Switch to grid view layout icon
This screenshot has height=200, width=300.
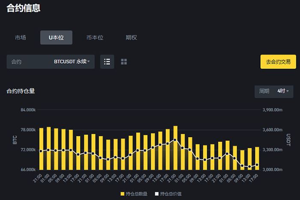pyautogui.click(x=124, y=62)
